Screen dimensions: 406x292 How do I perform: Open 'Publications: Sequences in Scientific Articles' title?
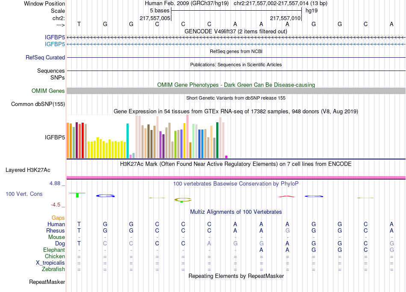click(x=236, y=65)
